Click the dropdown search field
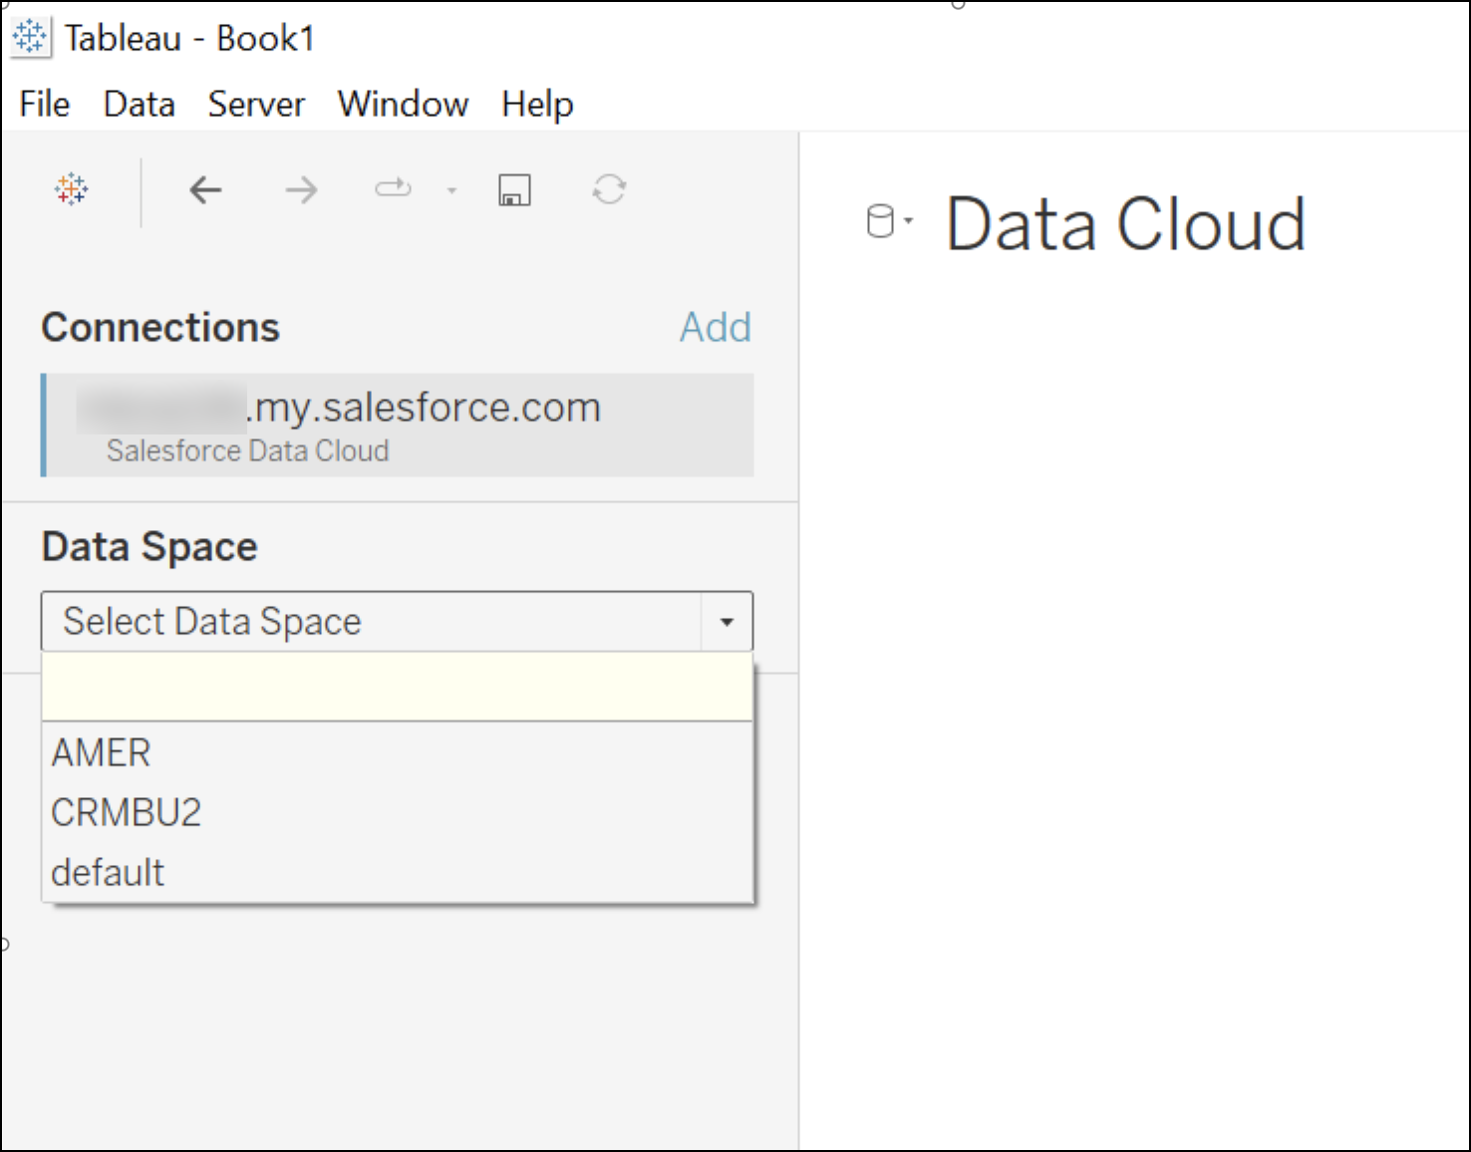Screen dimensions: 1471x1152 (397, 688)
